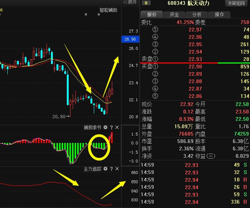Click the R margin-trading badge icon
250x208 pixels.
[146, 3]
